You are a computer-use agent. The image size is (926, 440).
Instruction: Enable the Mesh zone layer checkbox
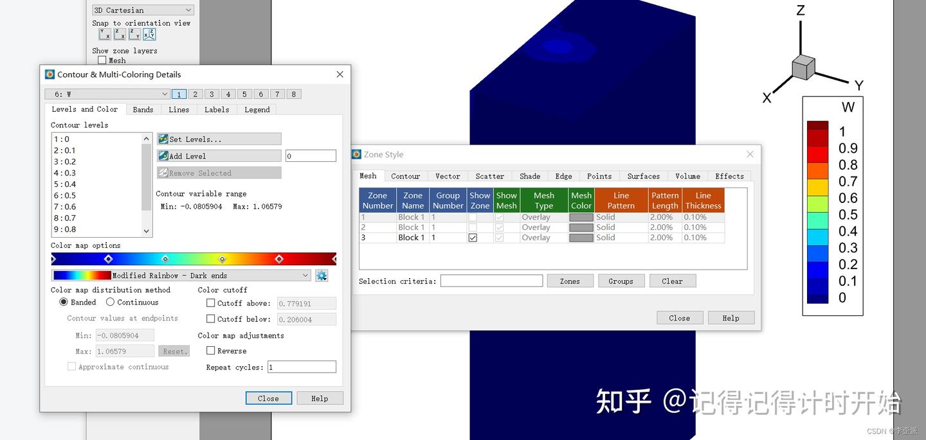point(102,60)
